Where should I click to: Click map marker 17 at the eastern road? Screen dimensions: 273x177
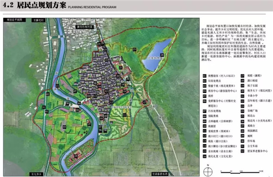[x=144, y=102]
